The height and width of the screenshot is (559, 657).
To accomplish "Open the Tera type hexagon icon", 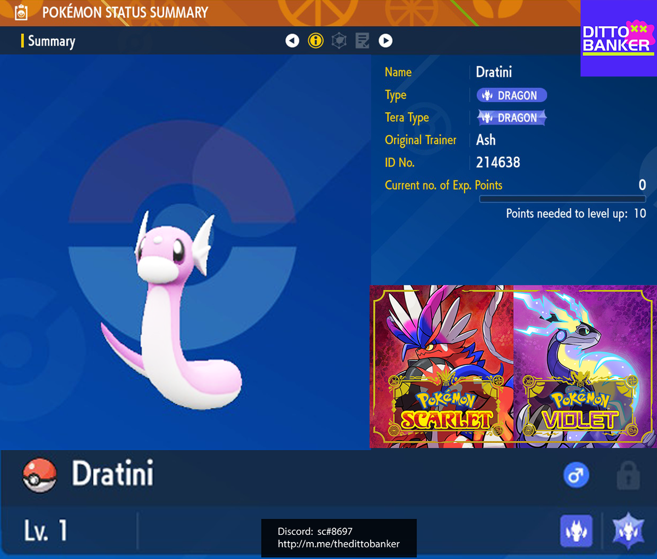I will point(339,40).
